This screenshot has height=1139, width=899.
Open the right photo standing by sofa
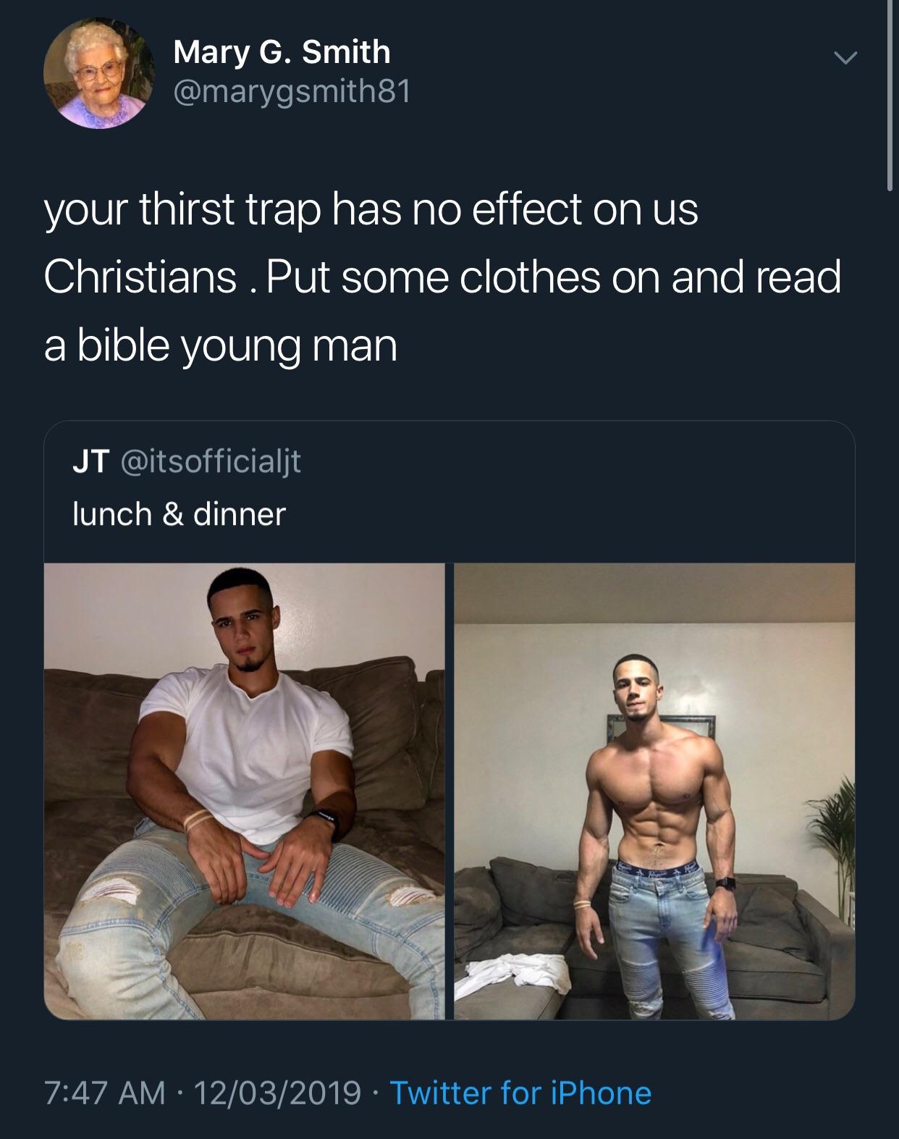pos(654,791)
